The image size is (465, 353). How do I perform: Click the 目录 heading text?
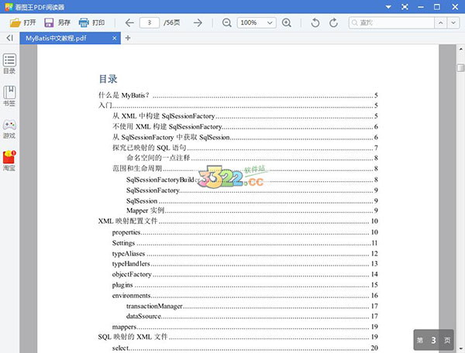(x=108, y=79)
